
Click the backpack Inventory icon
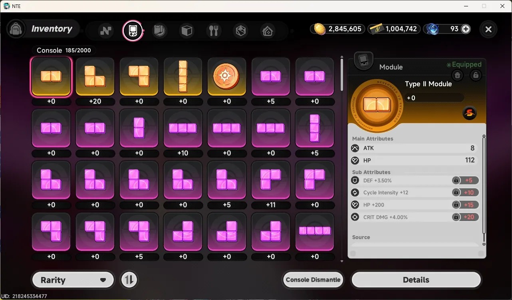[16, 29]
